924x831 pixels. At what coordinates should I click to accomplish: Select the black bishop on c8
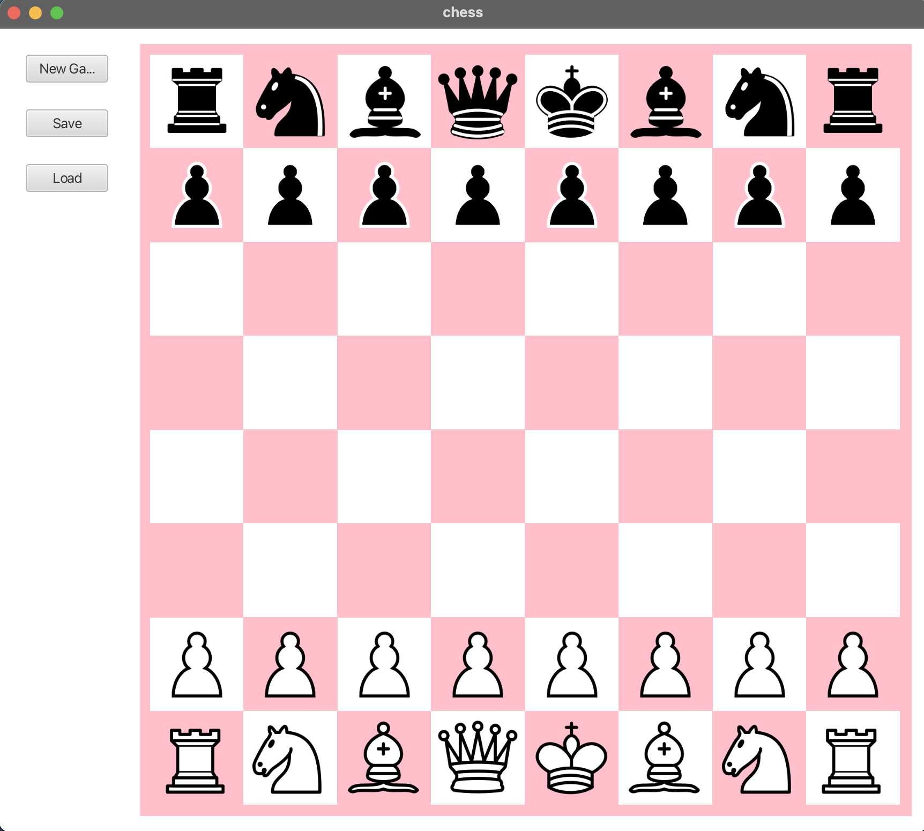click(384, 101)
